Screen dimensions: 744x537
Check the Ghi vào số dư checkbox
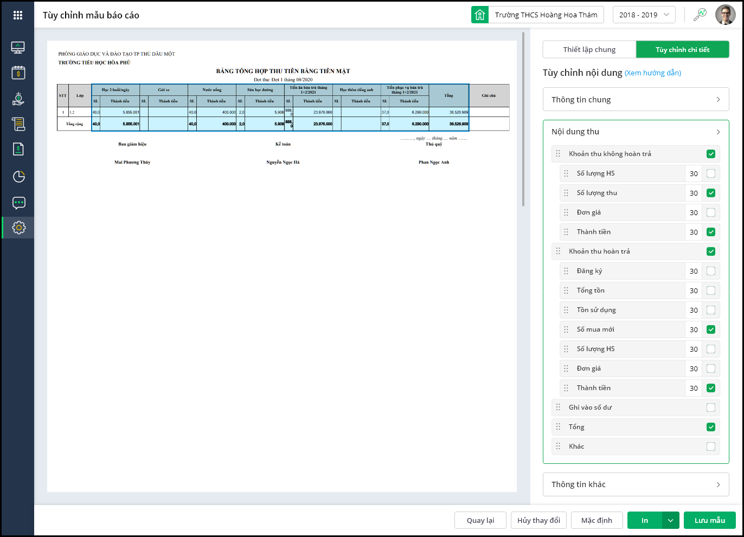click(710, 407)
